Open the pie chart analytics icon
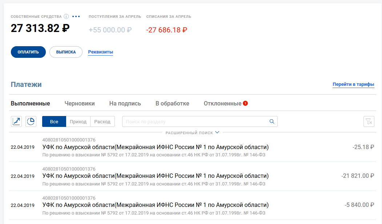382x224 pixels. (x=31, y=121)
